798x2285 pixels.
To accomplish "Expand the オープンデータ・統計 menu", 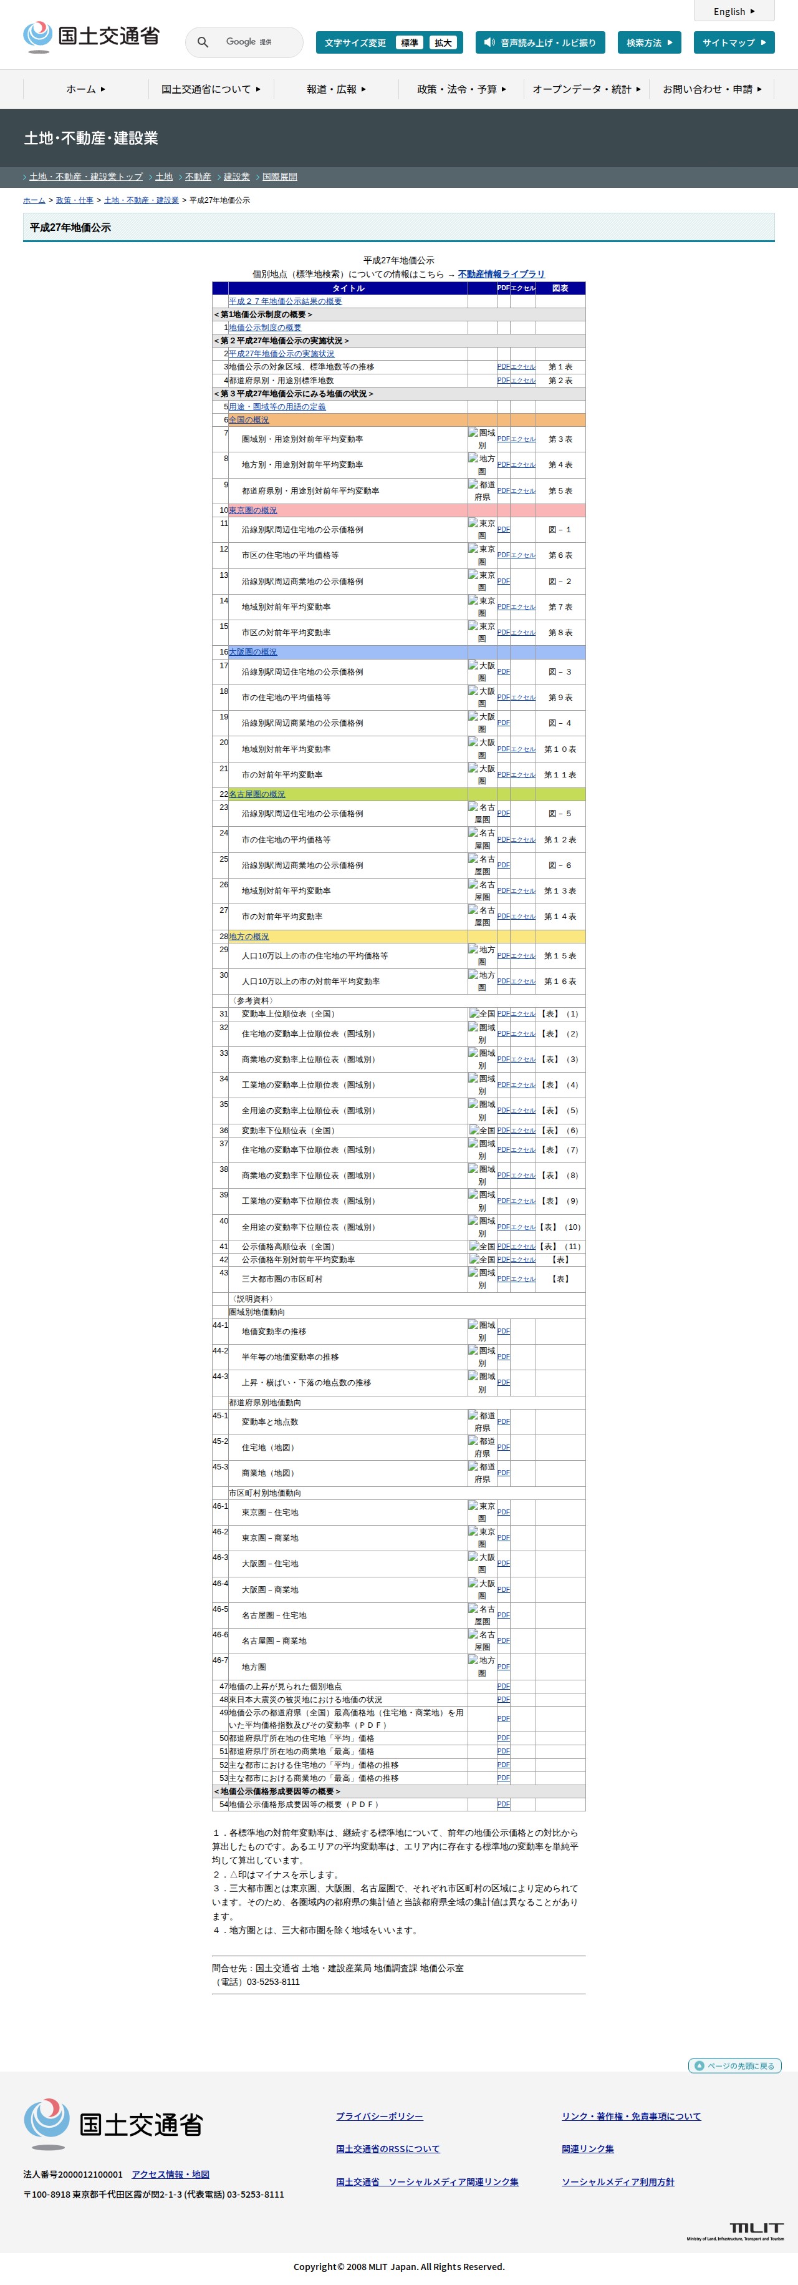I will point(586,89).
